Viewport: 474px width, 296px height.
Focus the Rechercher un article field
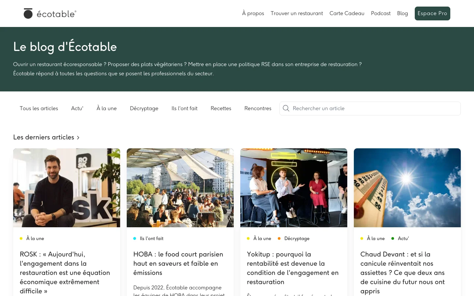(370, 109)
